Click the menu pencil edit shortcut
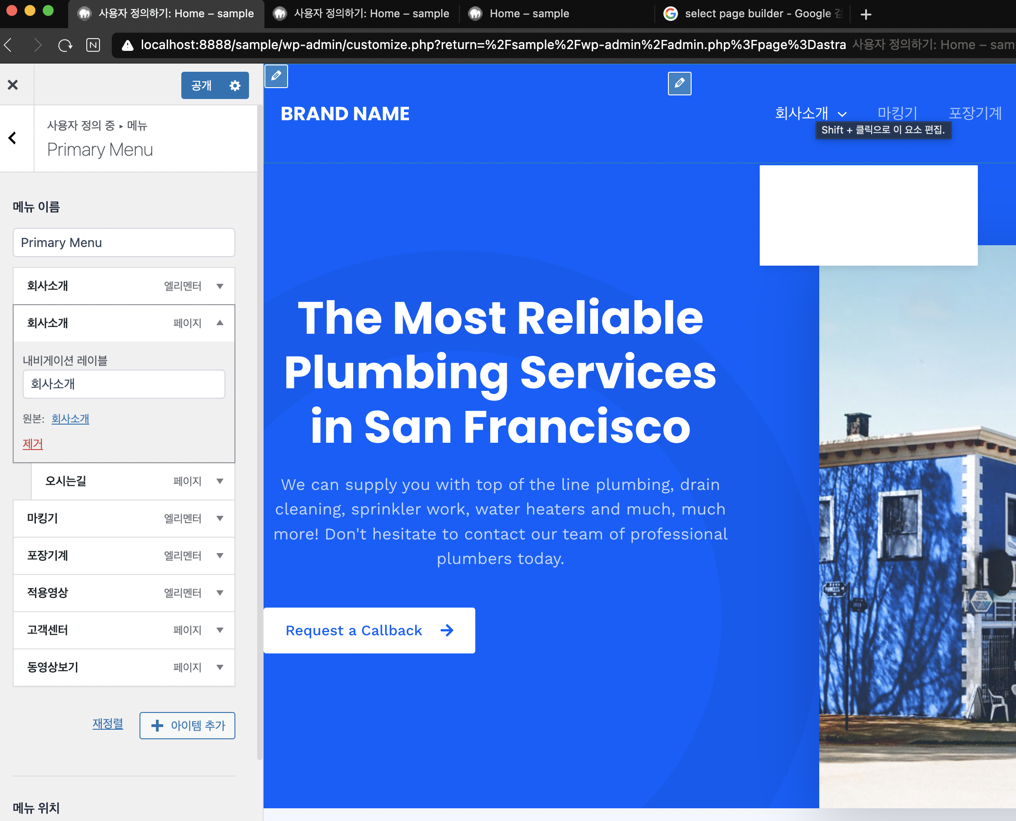This screenshot has height=821, width=1016. pyautogui.click(x=679, y=83)
